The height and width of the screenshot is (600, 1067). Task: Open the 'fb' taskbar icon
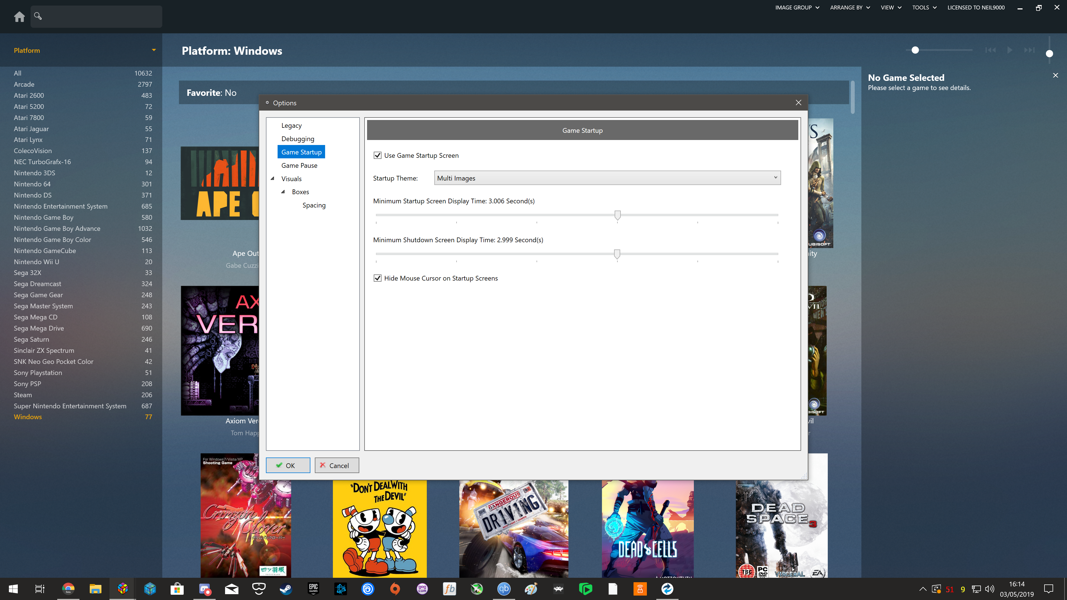tap(449, 589)
